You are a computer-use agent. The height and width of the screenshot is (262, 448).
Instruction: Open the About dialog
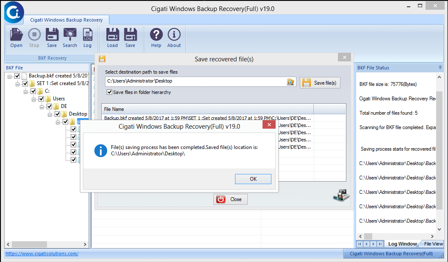tap(174, 38)
